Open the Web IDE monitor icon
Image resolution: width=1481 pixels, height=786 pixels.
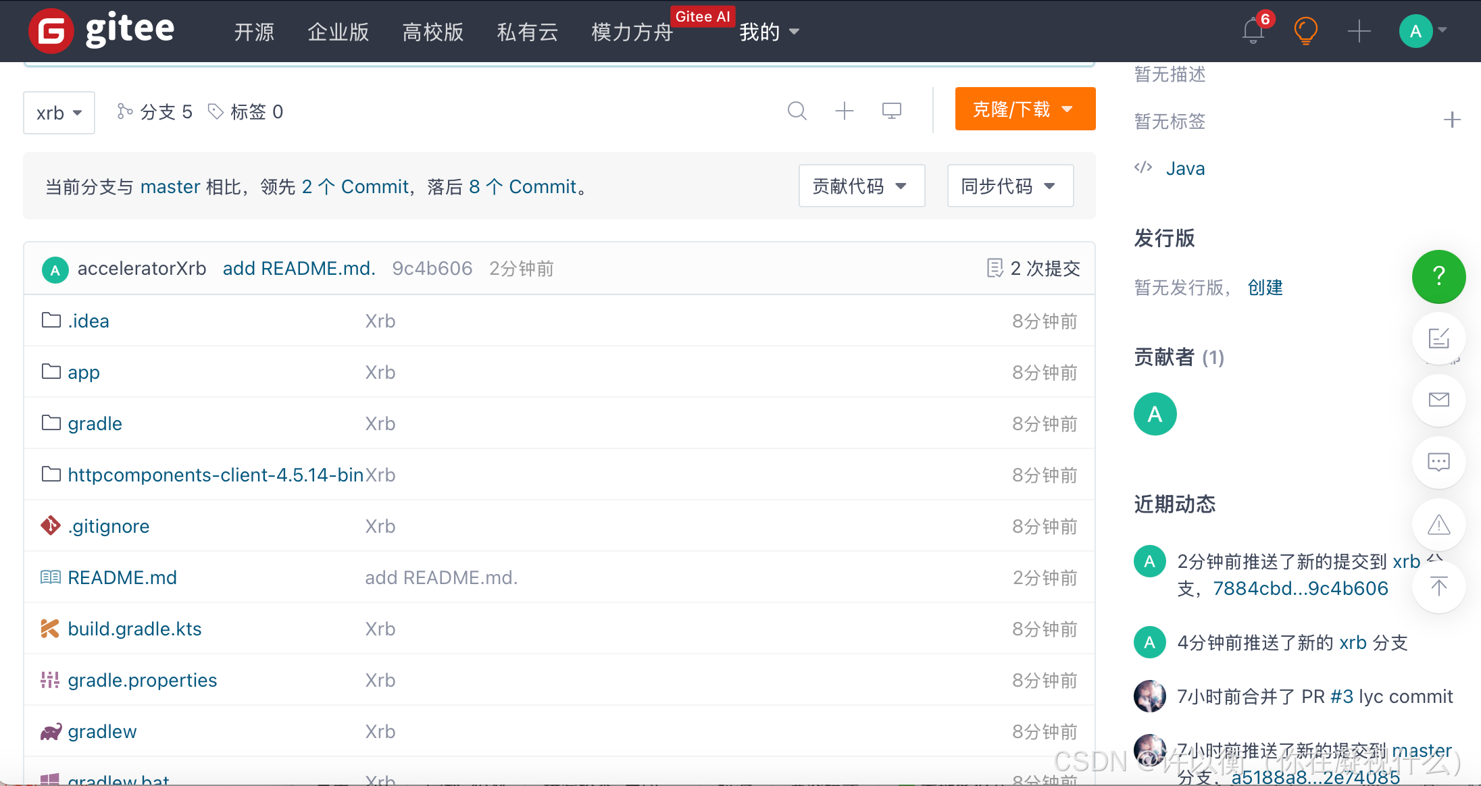[x=892, y=111]
